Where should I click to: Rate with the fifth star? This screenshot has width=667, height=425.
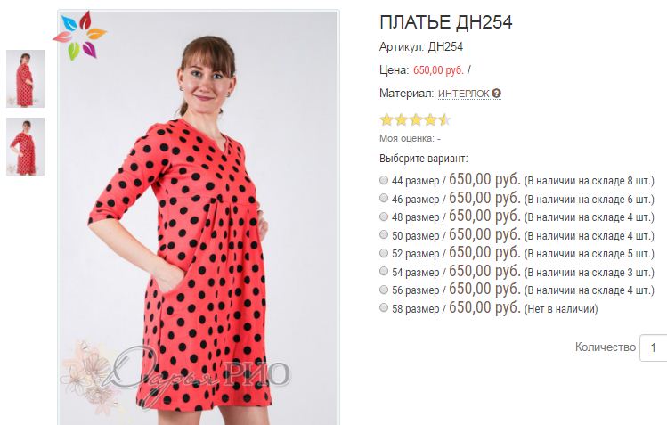444,120
